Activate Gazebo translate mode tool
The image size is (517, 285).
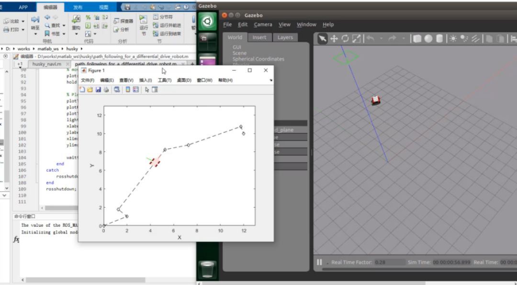pos(334,39)
